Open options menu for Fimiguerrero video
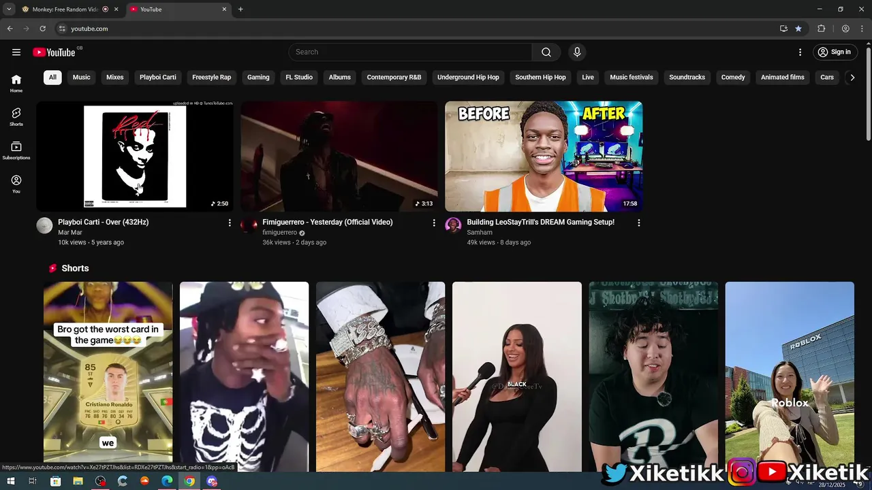Image resolution: width=872 pixels, height=490 pixels. (x=434, y=223)
